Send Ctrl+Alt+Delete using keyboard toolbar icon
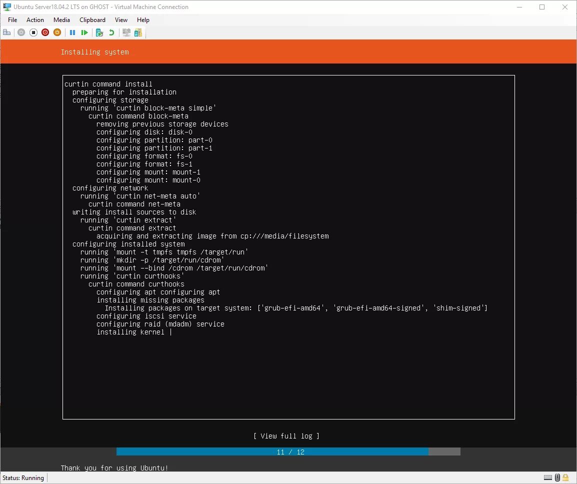The image size is (577, 484). [x=6, y=32]
